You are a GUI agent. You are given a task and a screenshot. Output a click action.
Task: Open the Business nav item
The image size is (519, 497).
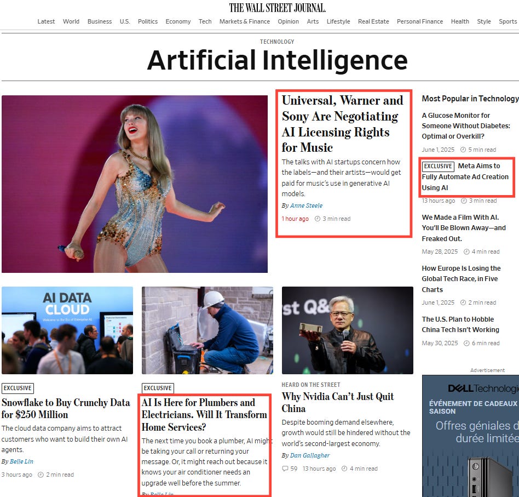pos(100,21)
